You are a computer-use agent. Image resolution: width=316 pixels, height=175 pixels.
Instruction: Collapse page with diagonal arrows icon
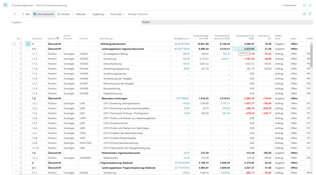click(x=310, y=5)
